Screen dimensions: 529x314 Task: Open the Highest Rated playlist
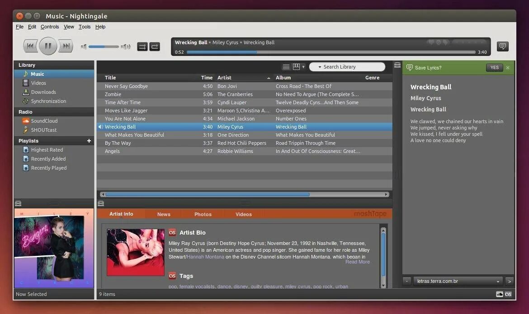tap(54, 150)
